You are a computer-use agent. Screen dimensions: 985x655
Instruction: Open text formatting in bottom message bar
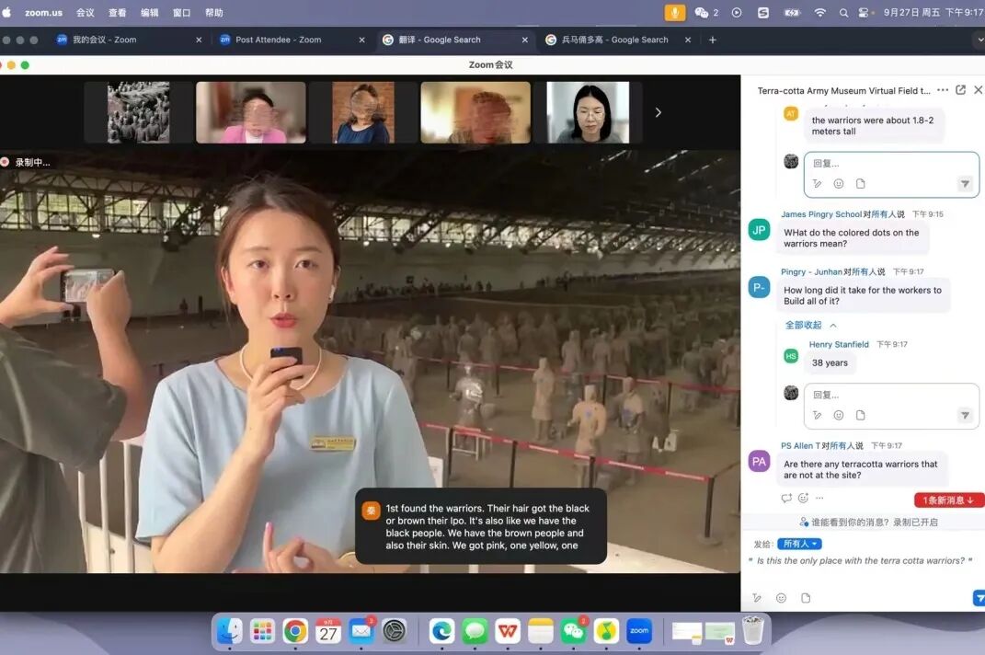coord(756,598)
